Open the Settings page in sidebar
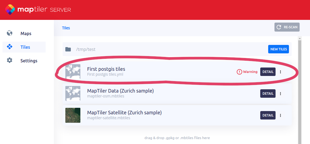310x144 pixels. (29, 61)
